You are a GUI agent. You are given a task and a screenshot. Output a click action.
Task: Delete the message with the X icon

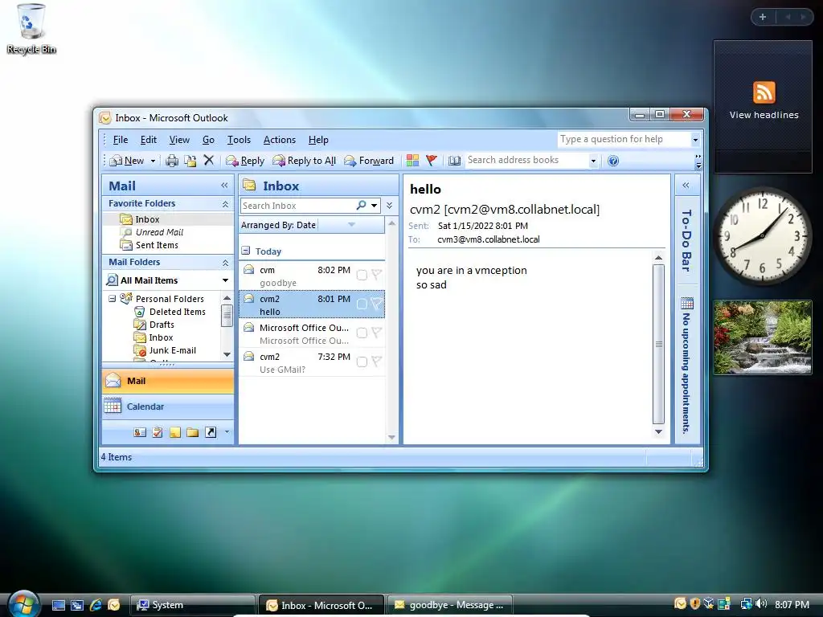(209, 160)
